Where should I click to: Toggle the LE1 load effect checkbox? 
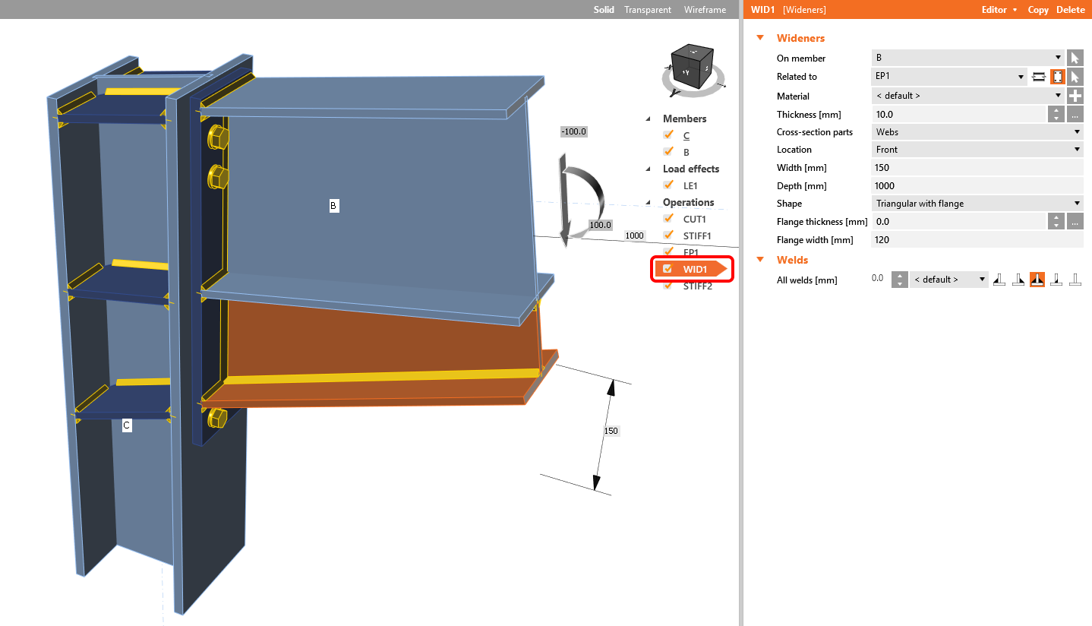(x=668, y=185)
